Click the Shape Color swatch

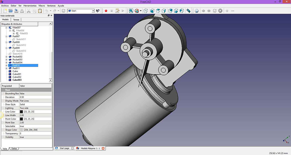coord(21,130)
